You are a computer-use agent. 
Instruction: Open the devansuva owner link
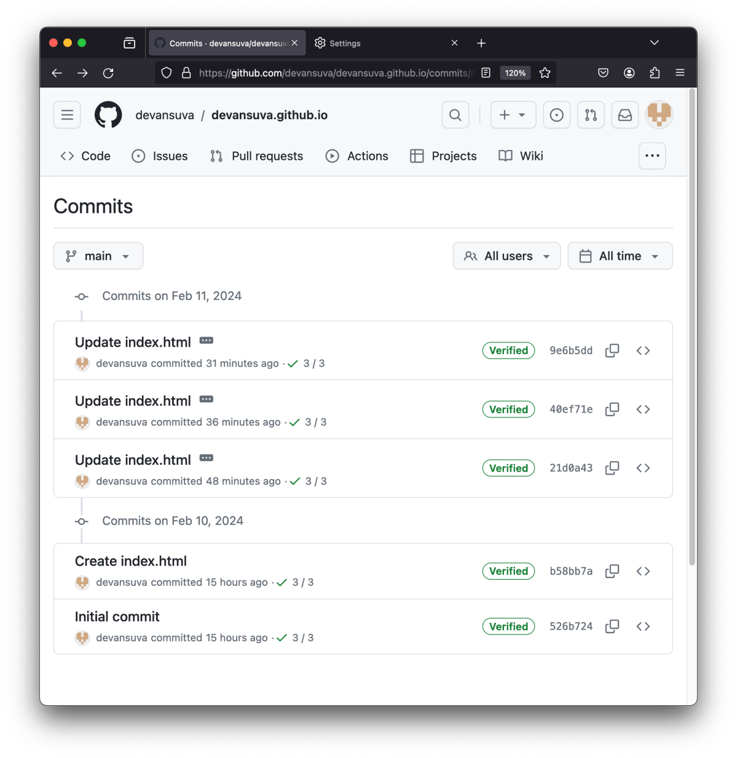pos(165,115)
